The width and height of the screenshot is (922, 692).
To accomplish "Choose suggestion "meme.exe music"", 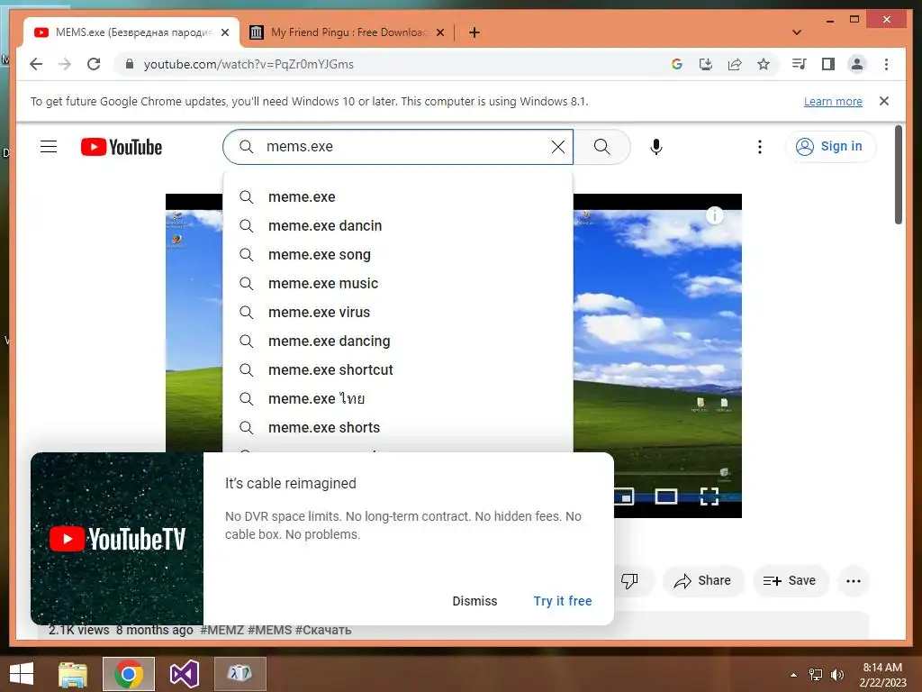I will tap(398, 283).
